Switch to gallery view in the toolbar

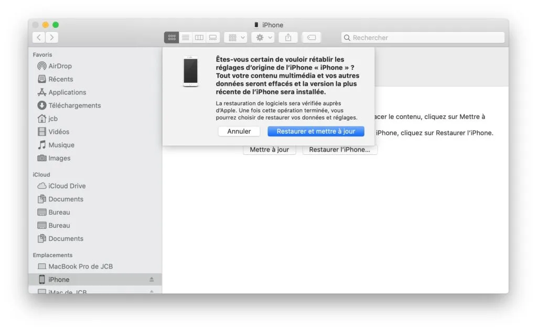212,37
